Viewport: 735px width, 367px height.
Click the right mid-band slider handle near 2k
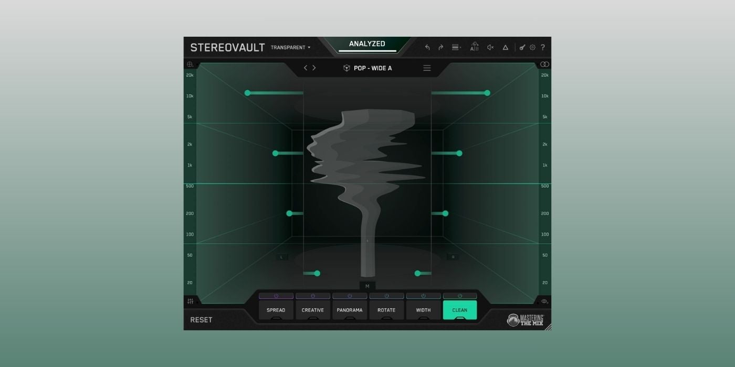tap(459, 153)
